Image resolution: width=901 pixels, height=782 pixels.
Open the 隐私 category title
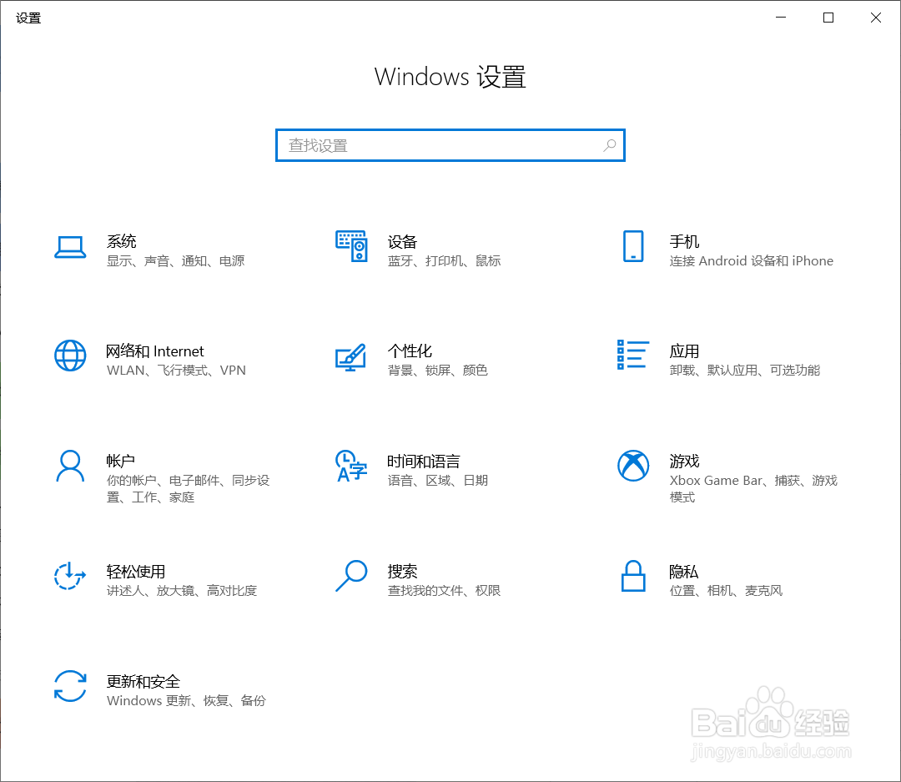[683, 572]
